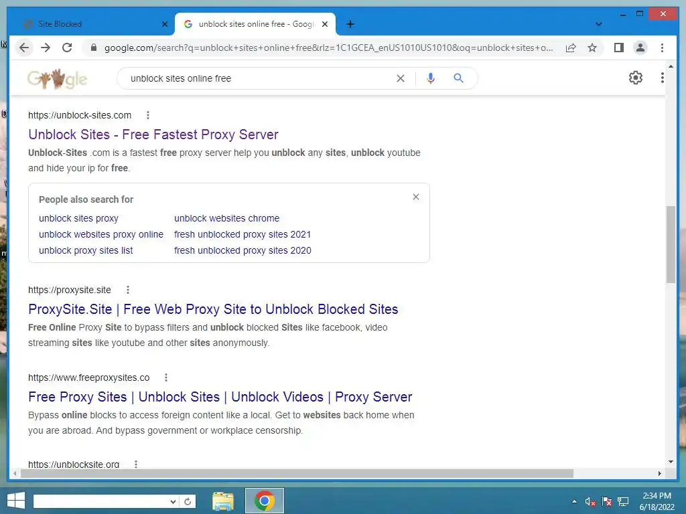Open options for proxysite.site result

point(128,290)
